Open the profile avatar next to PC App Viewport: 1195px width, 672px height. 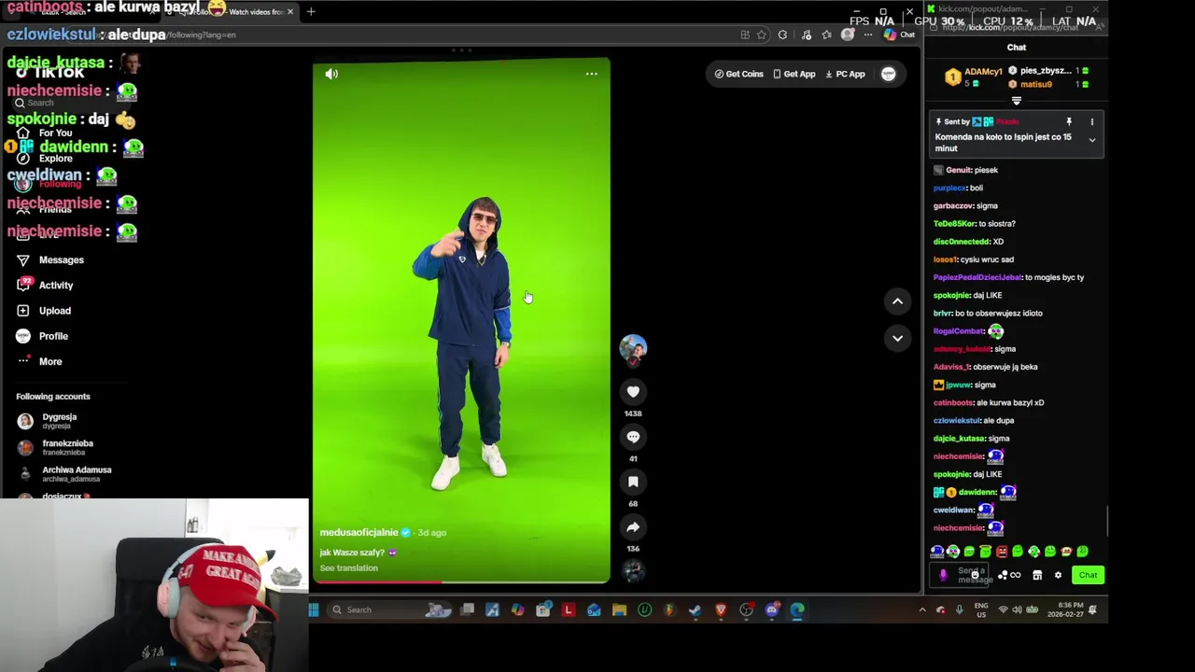(888, 74)
